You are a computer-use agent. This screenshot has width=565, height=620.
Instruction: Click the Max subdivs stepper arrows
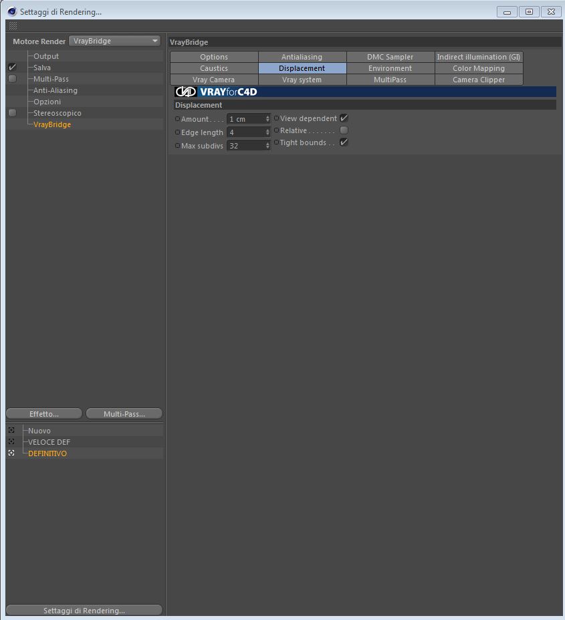[267, 146]
